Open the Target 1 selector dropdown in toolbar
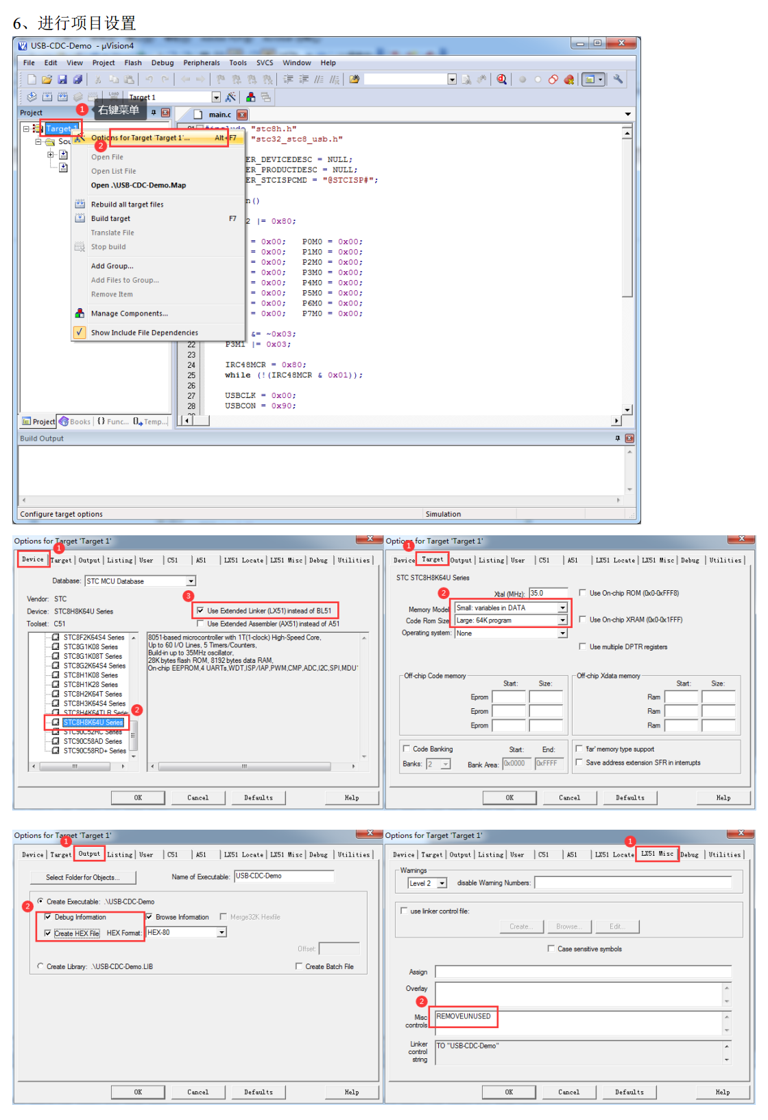Screen dimensions: 768x1120 point(216,97)
